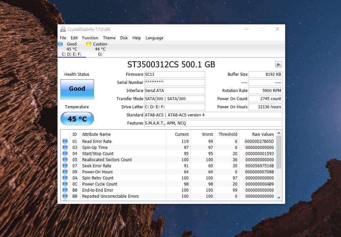The height and width of the screenshot is (237, 341).
Task: Minimize the CrystalDiskInfo window
Action: pos(247,29)
